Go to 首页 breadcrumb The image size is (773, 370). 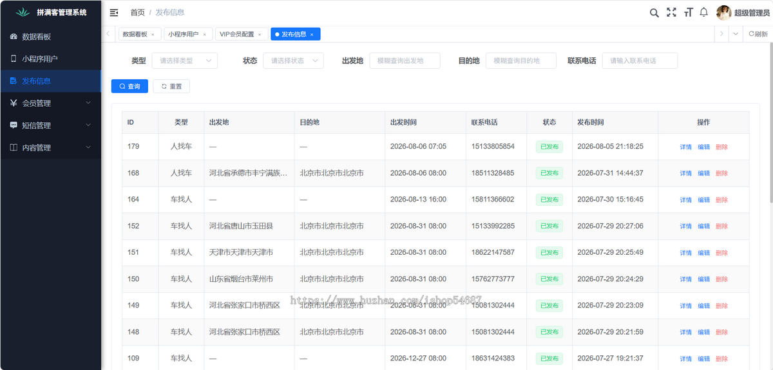point(137,12)
